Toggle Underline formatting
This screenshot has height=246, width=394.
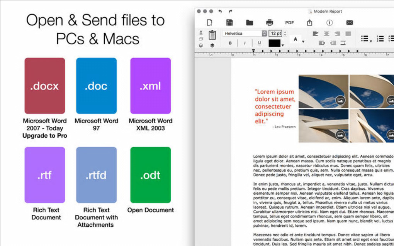click(259, 43)
